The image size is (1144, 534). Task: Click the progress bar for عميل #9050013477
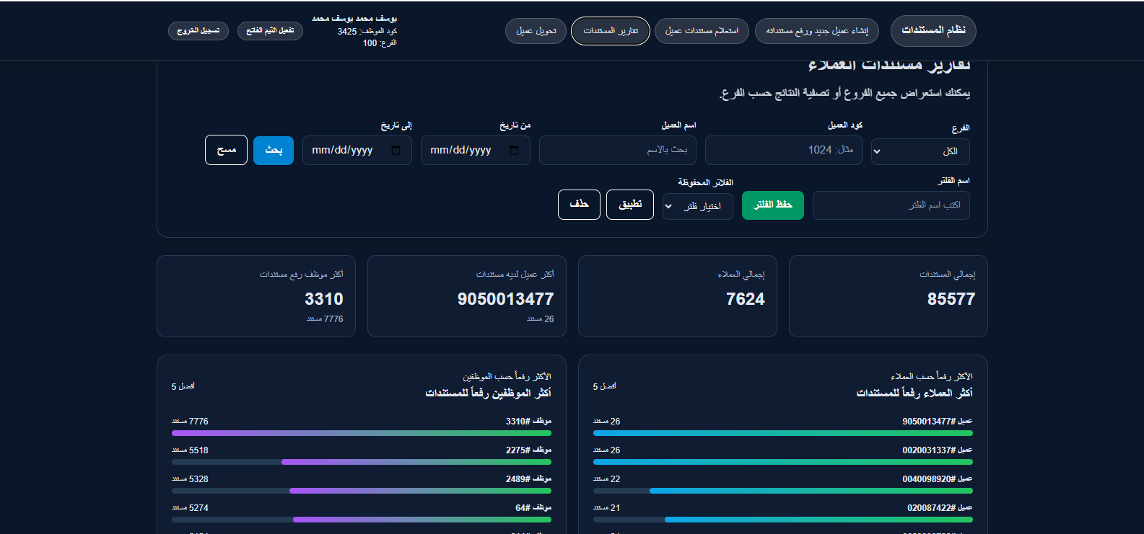(783, 433)
